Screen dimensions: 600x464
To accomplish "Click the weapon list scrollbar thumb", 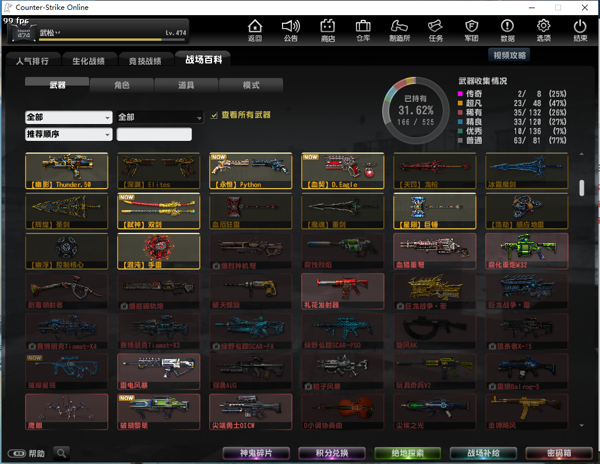I will 581,188.
